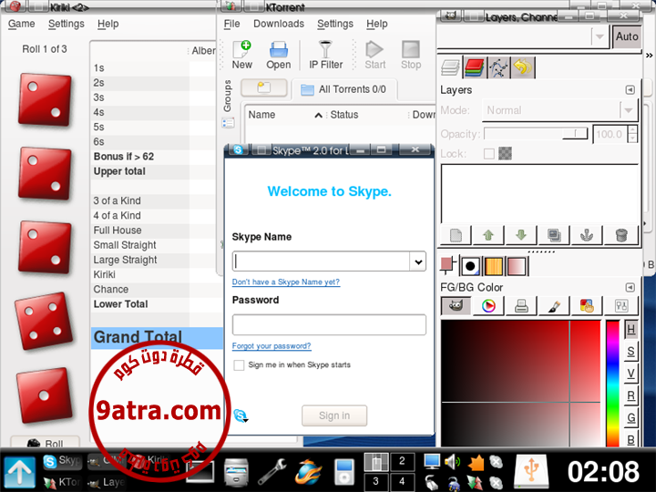Viewport: 656px width, 492px height.
Task: Switch to the Layers tab icon in GIMP dock
Action: [x=451, y=67]
